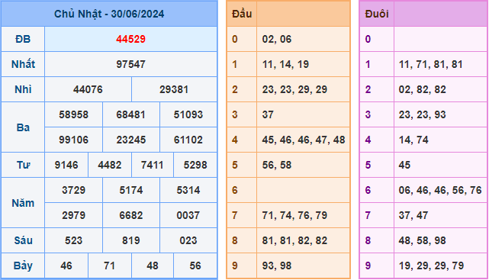Select third prize number 61102
Viewport: 489px width, 280px height.
pyautogui.click(x=188, y=140)
